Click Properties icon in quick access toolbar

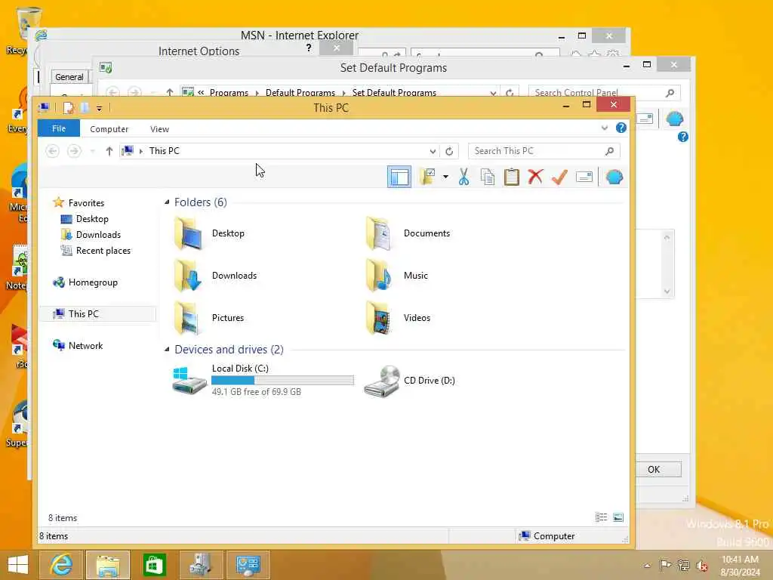(x=69, y=107)
